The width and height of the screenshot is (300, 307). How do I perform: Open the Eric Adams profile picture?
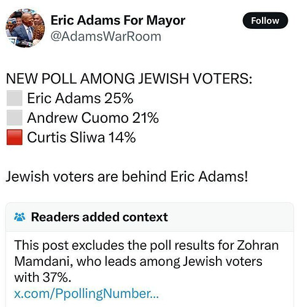25,28
